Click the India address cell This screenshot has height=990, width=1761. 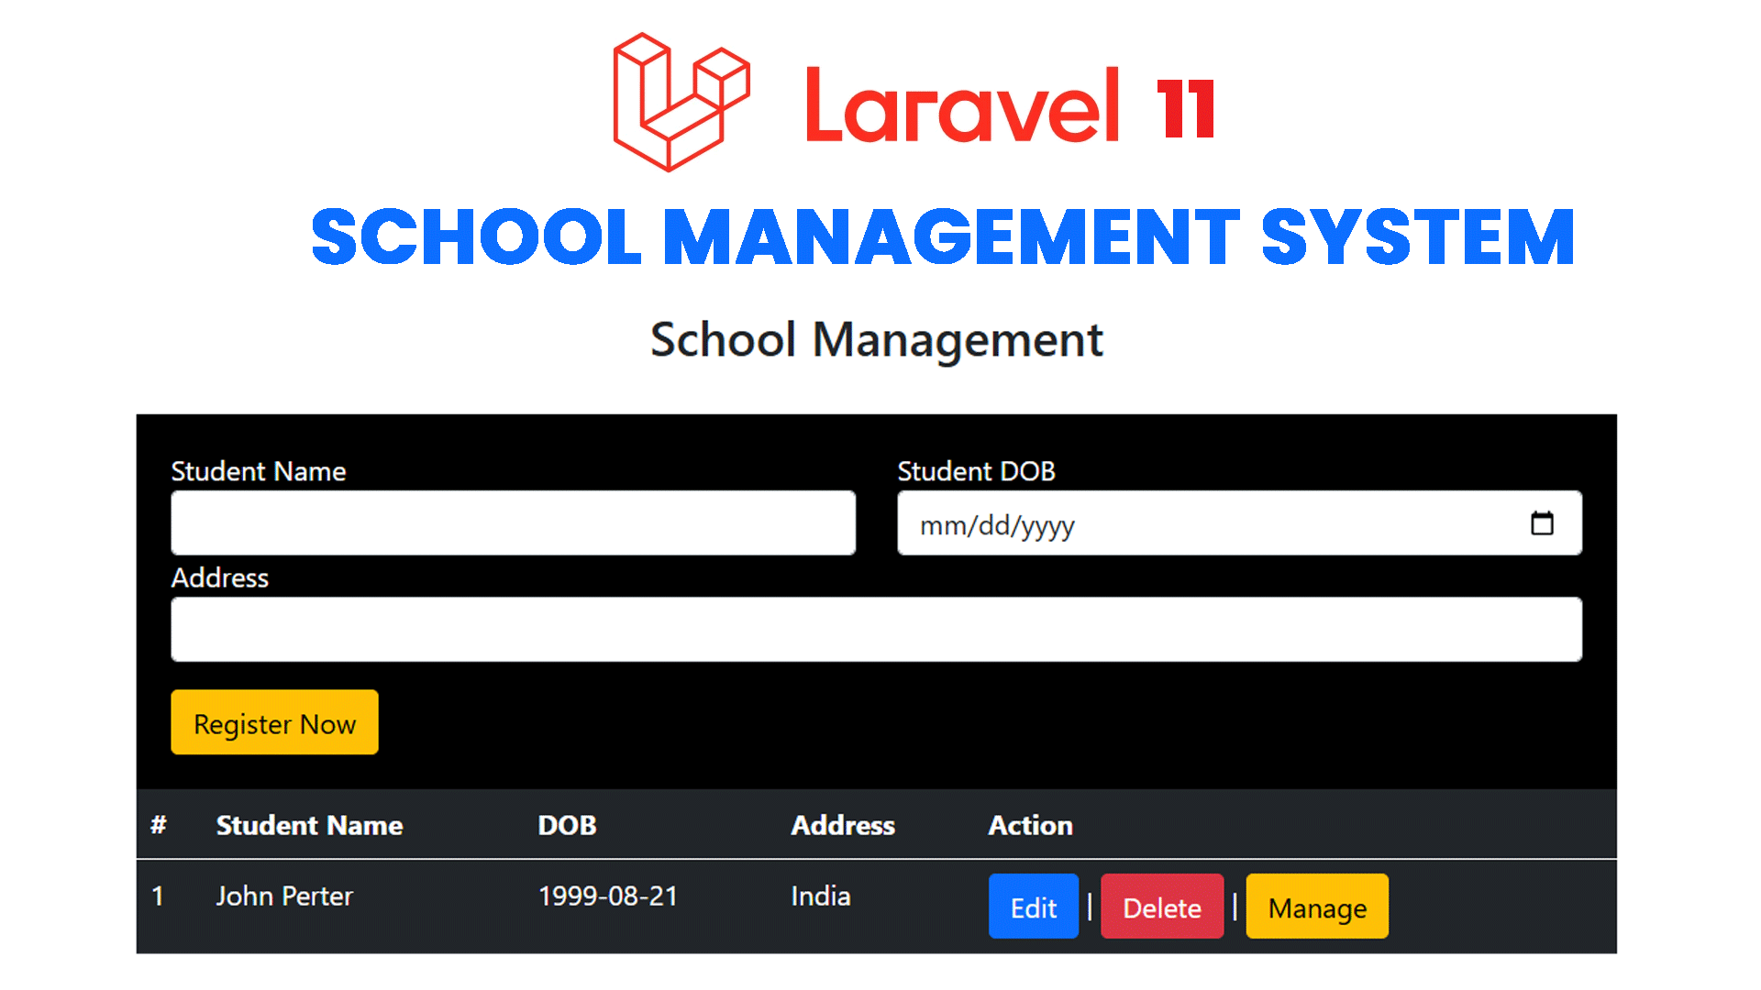(x=820, y=896)
